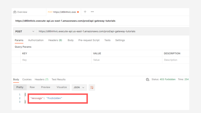Open the request Settings tab
The height and width of the screenshot is (113, 201).
pyautogui.click(x=120, y=40)
